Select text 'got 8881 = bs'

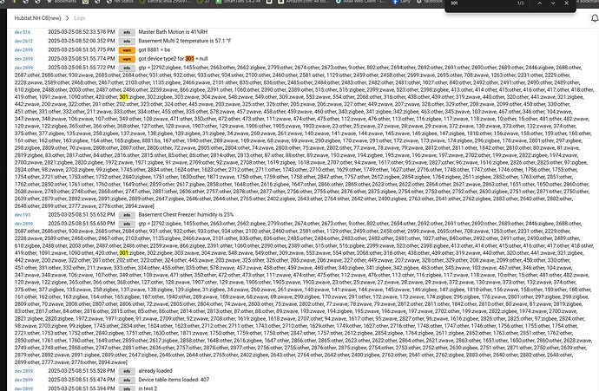(154, 49)
